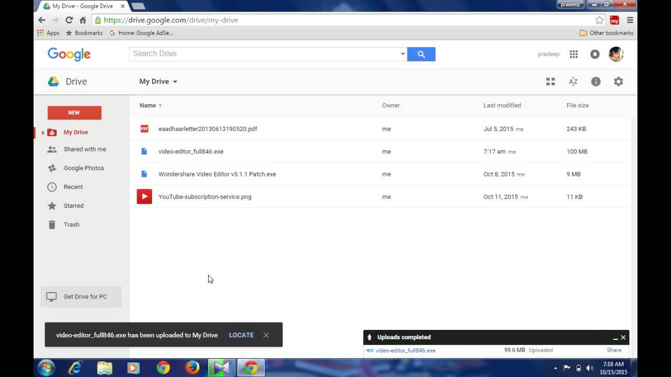
Task: Click the Drive logo icon
Action: [x=53, y=82]
